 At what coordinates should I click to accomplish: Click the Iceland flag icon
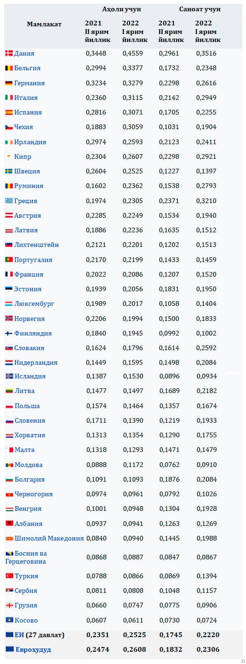point(9,376)
